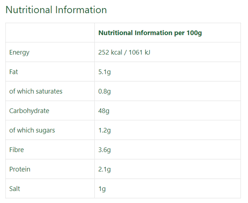
Task: Select the 1g salt value
Action: point(102,189)
